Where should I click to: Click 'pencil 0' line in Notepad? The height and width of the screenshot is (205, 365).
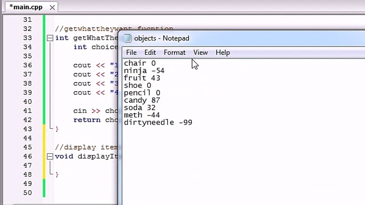[x=142, y=93]
